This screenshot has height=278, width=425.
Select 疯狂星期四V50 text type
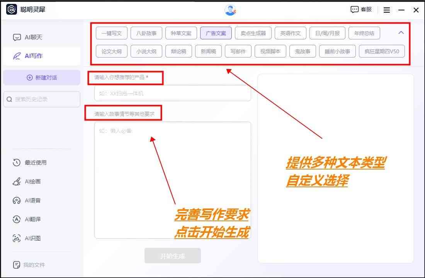pyautogui.click(x=382, y=51)
